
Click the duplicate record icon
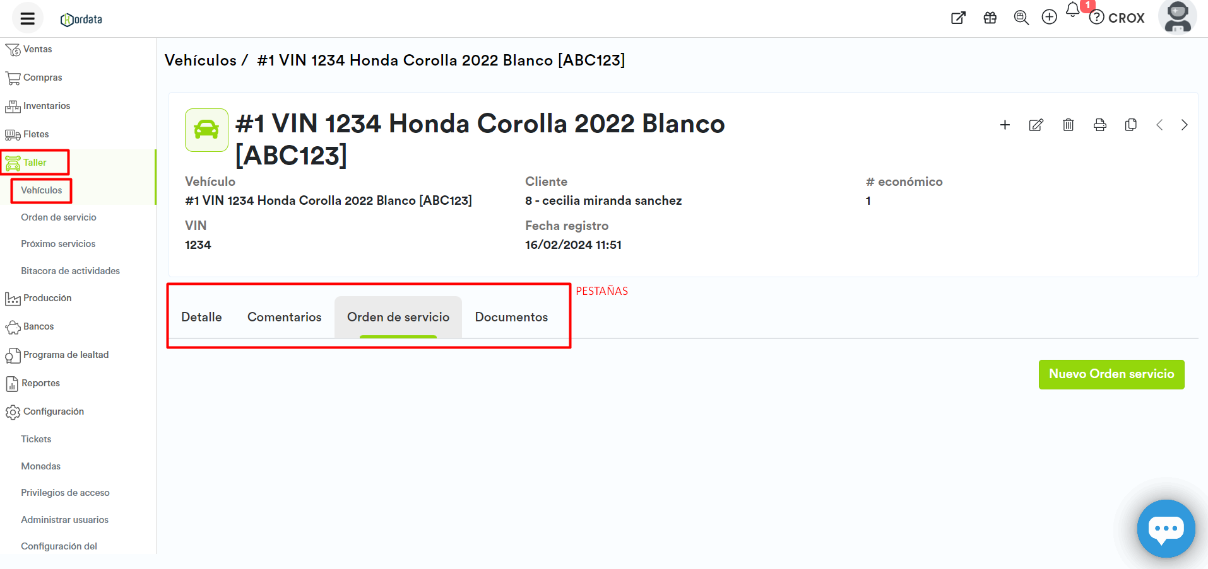1130,125
